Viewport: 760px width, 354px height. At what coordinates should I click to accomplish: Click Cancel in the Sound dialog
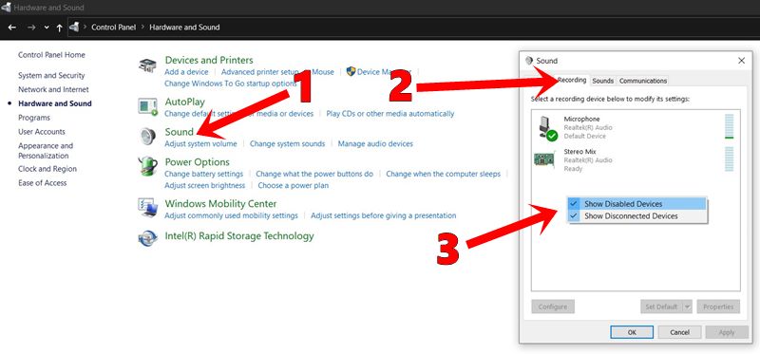pos(680,332)
